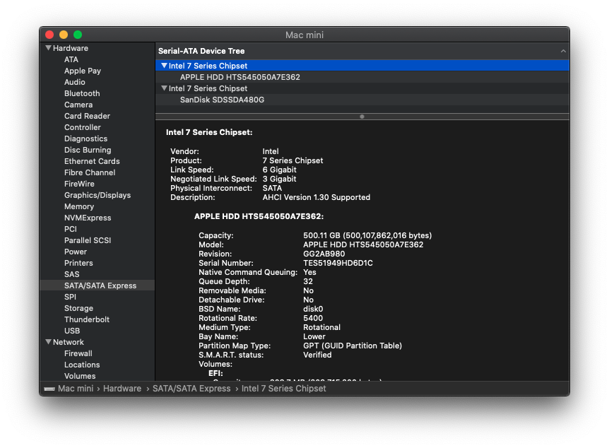Open Ethernet Cards section
609x448 pixels.
point(92,161)
